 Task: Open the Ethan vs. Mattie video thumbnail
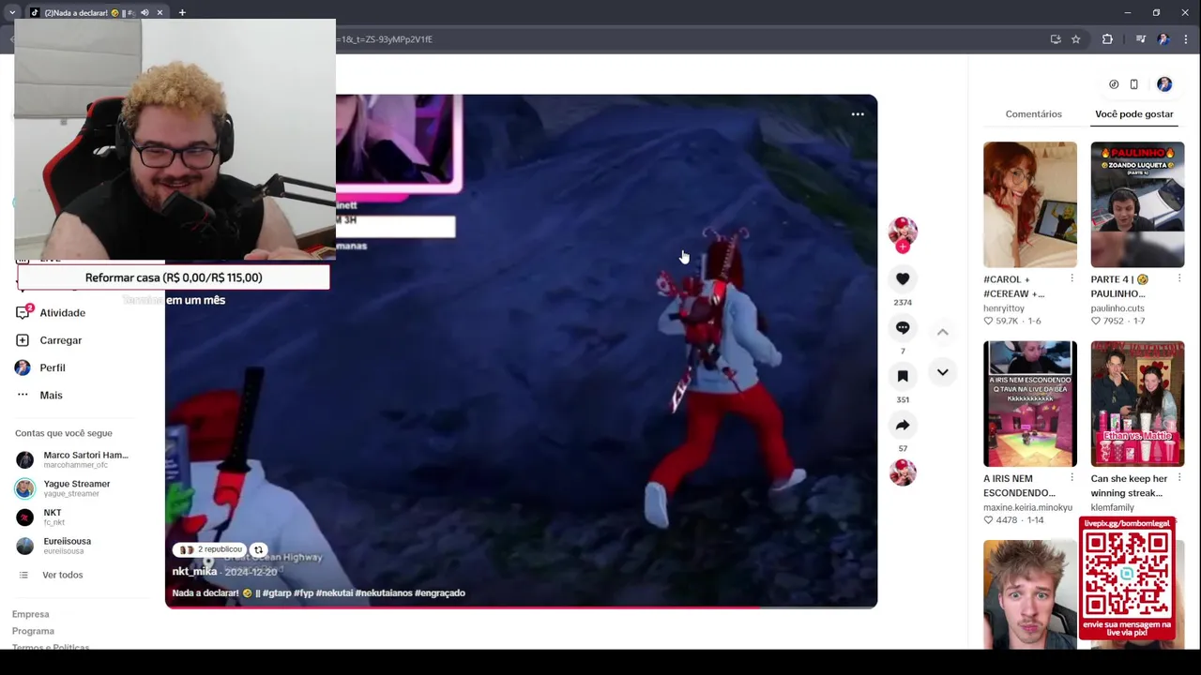pyautogui.click(x=1137, y=403)
